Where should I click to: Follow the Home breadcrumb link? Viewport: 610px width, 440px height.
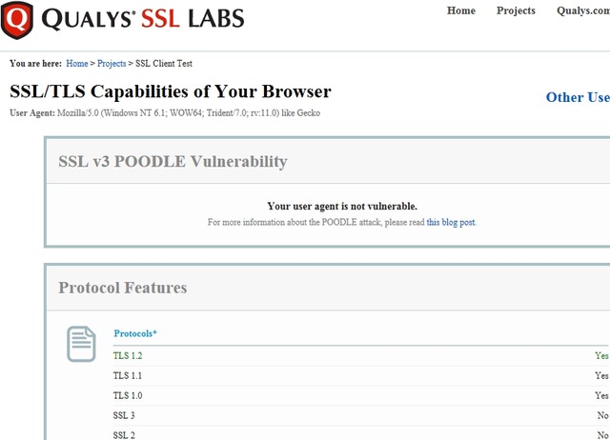point(77,64)
